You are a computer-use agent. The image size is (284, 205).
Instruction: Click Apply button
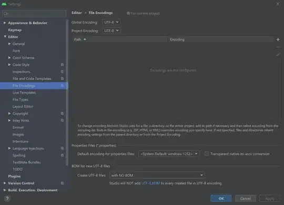pyautogui.click(x=270, y=199)
